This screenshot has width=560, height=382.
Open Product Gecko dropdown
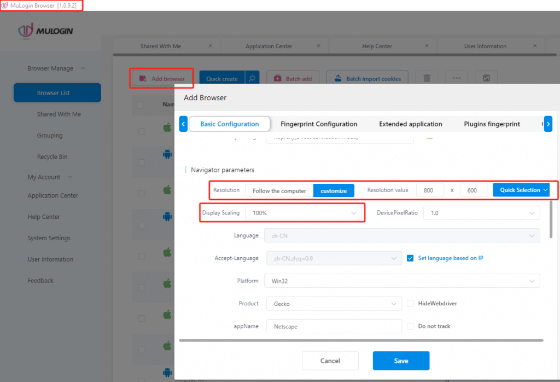point(334,304)
